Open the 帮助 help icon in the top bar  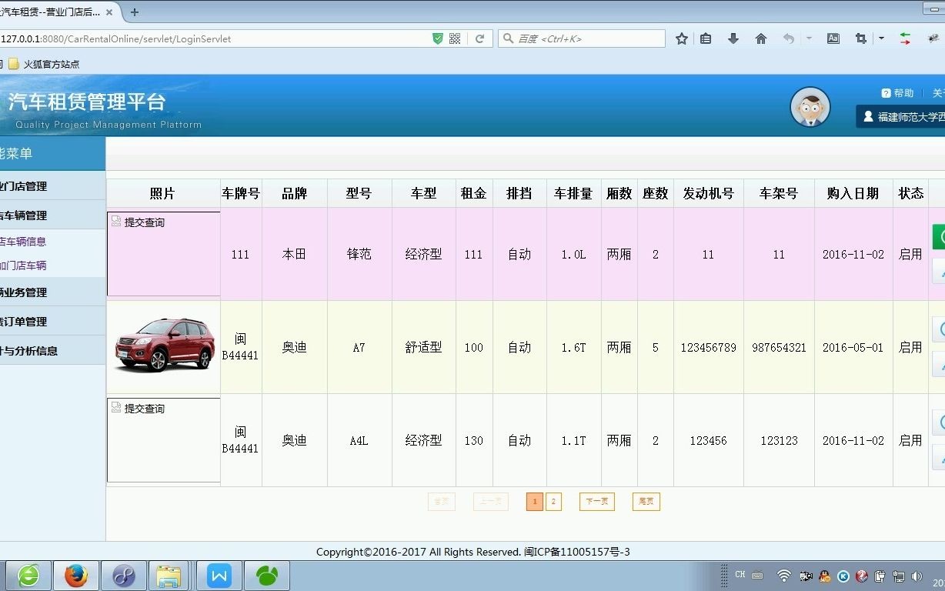887,92
